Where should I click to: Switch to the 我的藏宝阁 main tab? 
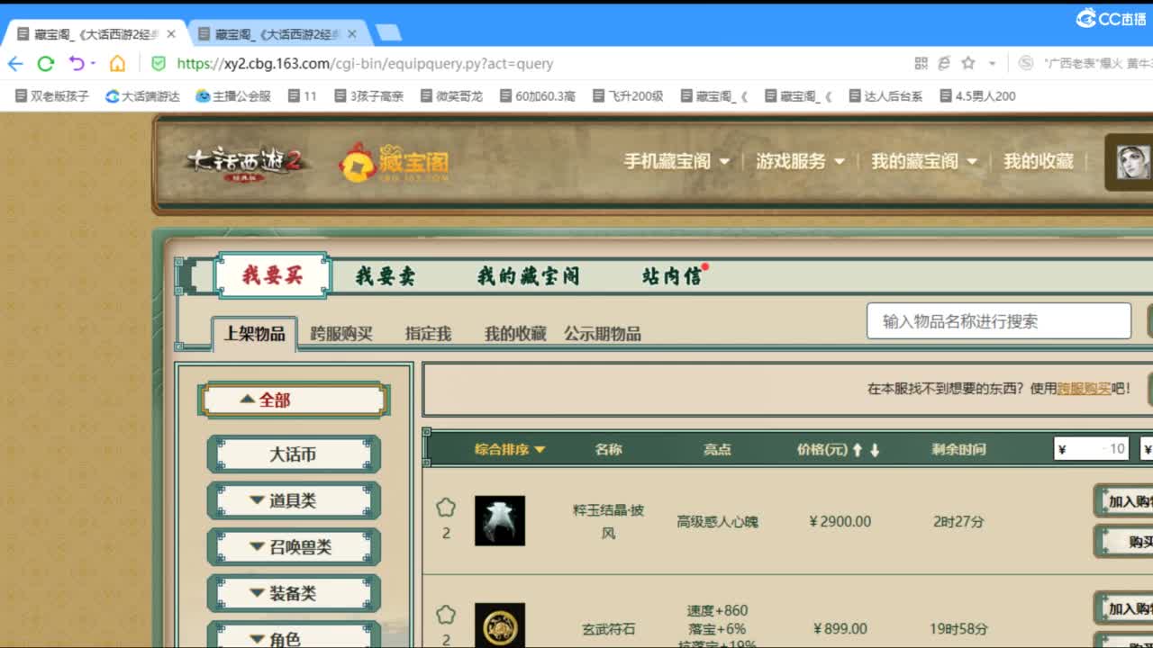[x=528, y=276]
